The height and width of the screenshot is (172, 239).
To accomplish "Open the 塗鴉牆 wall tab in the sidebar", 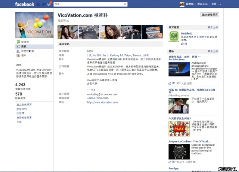I will pos(25,42).
